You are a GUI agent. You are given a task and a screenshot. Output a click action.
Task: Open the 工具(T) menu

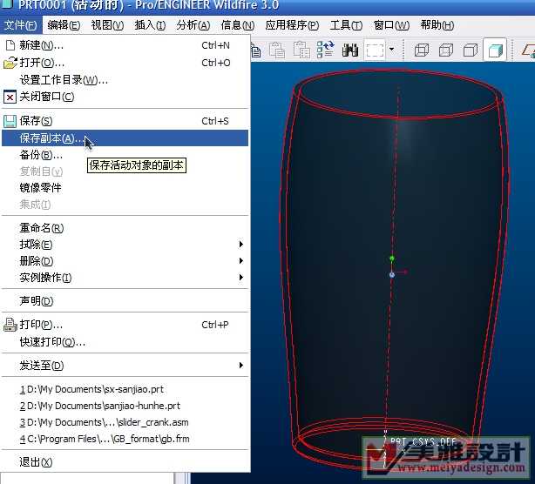click(x=346, y=25)
